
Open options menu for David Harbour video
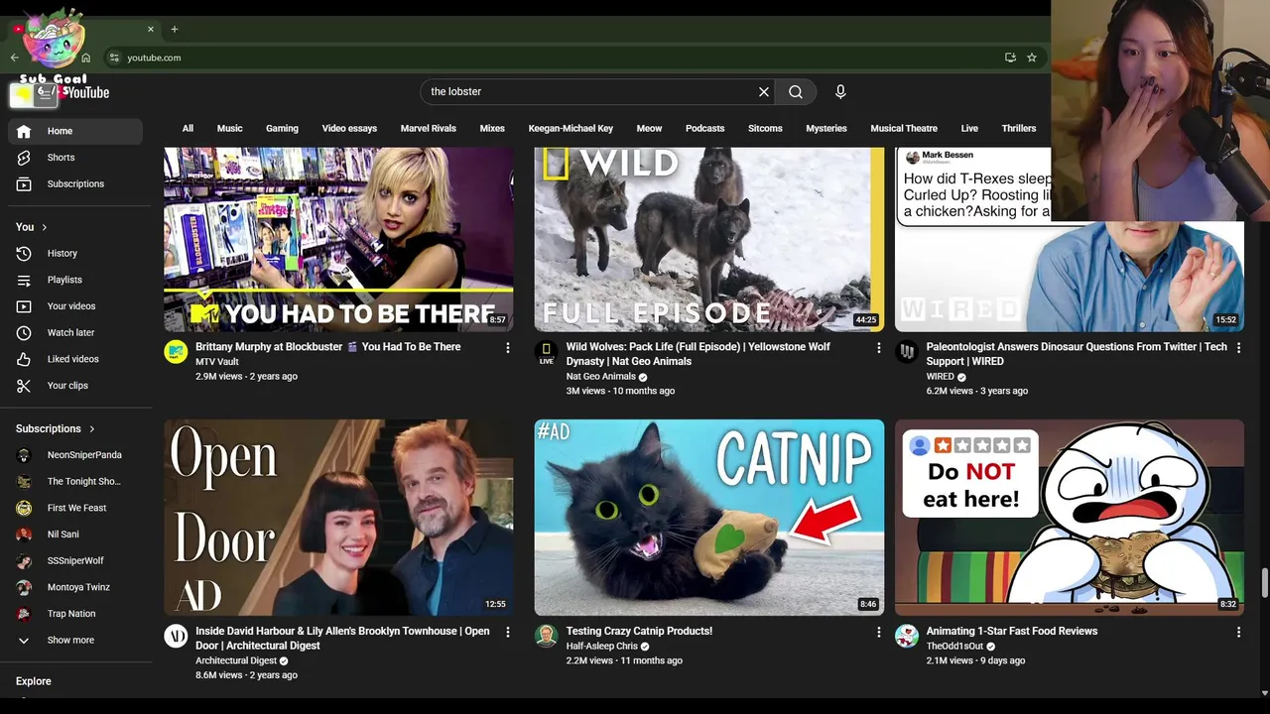click(x=508, y=632)
